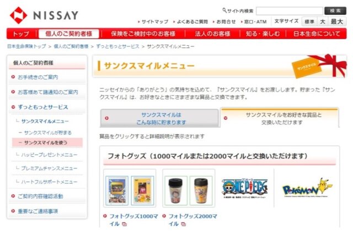Click the site search input field
Viewport: 353px width, 233px height.
coord(290,11)
